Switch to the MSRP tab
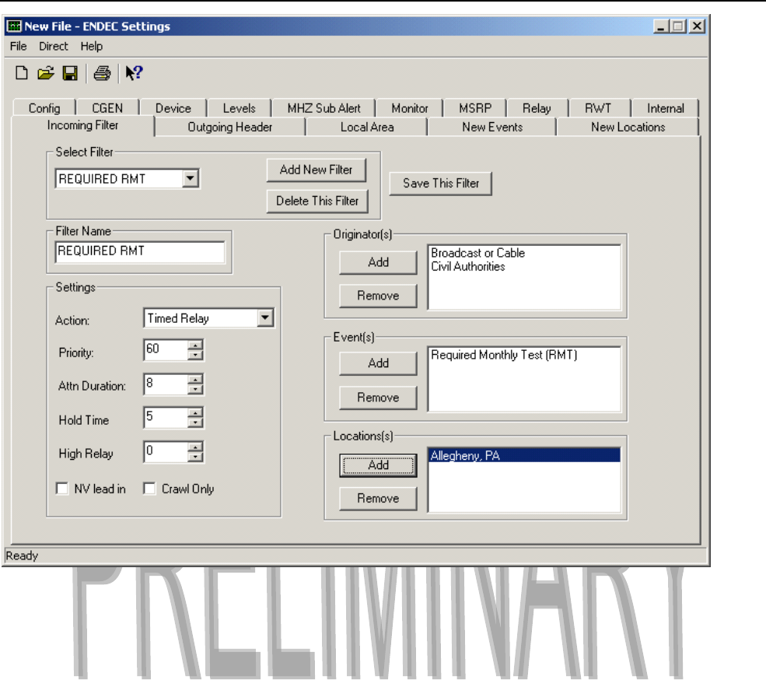766x680 pixels. 475,108
